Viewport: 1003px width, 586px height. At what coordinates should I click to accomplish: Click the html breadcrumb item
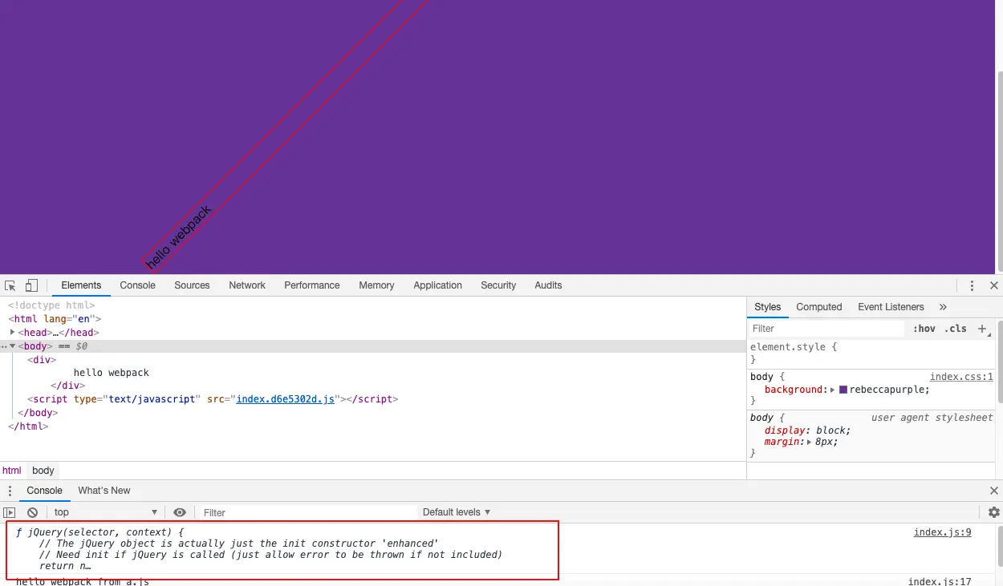point(12,471)
